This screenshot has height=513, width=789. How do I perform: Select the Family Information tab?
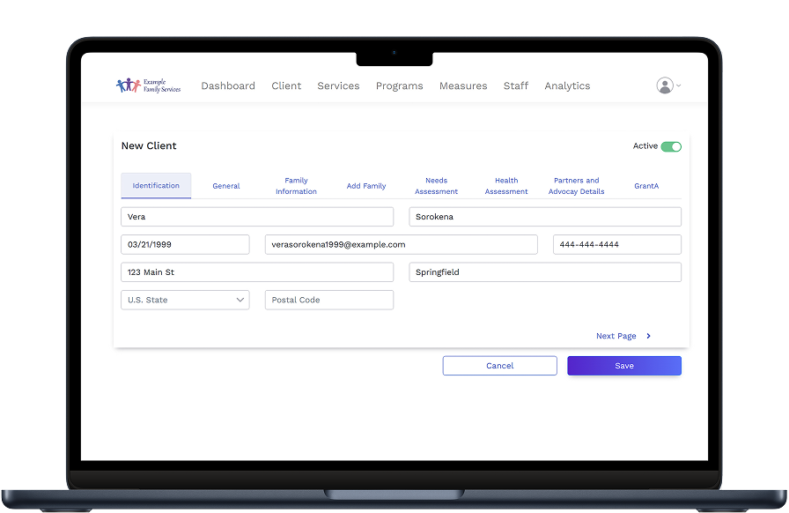click(x=296, y=186)
